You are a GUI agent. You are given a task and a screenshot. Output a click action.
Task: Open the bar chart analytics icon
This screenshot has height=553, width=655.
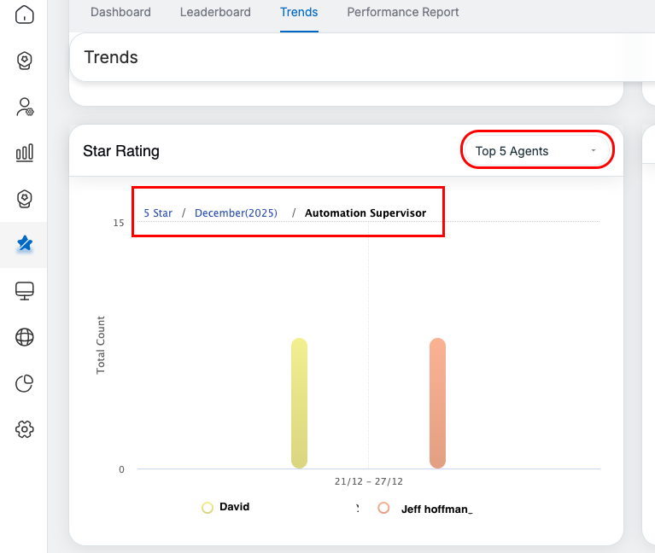click(25, 153)
